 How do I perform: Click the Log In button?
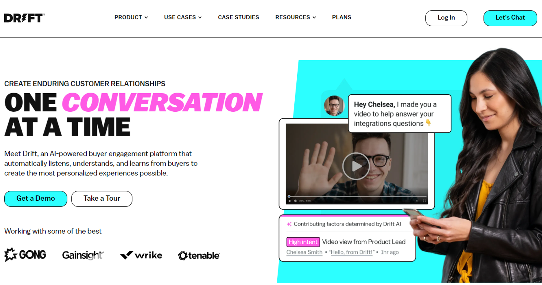[446, 18]
